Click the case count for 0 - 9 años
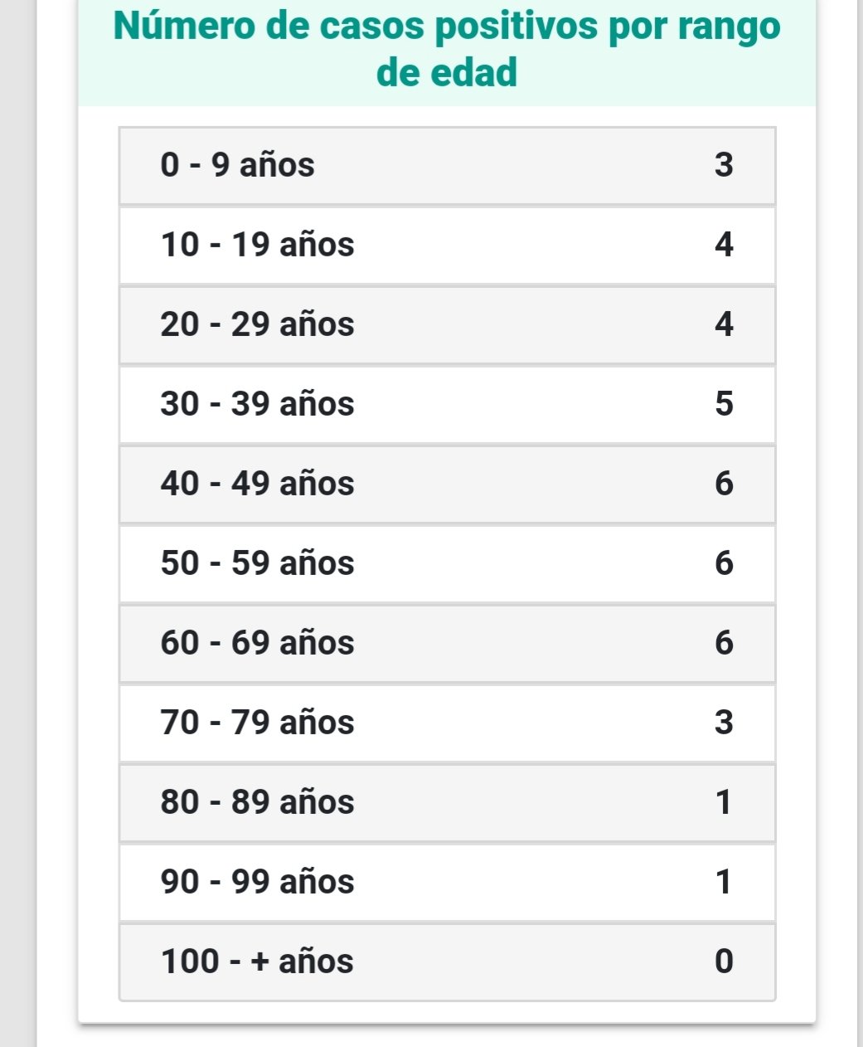 click(724, 165)
